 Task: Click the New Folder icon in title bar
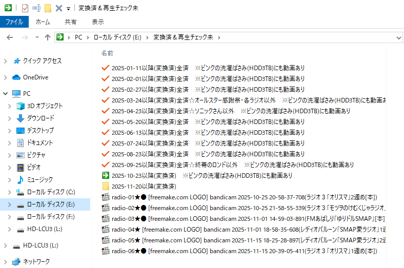point(48,8)
